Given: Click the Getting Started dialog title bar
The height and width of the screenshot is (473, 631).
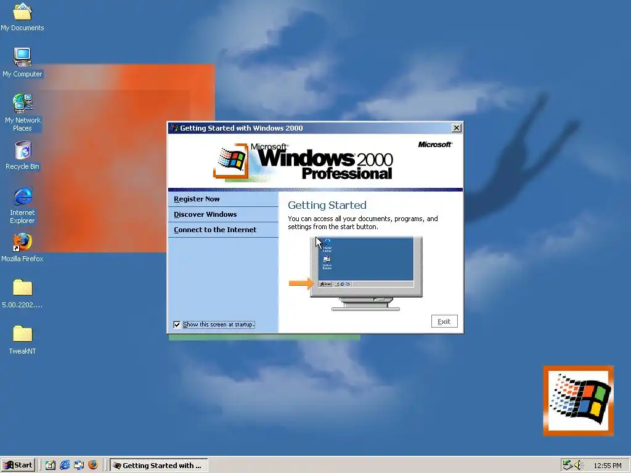Looking at the screenshot, I should [315, 128].
